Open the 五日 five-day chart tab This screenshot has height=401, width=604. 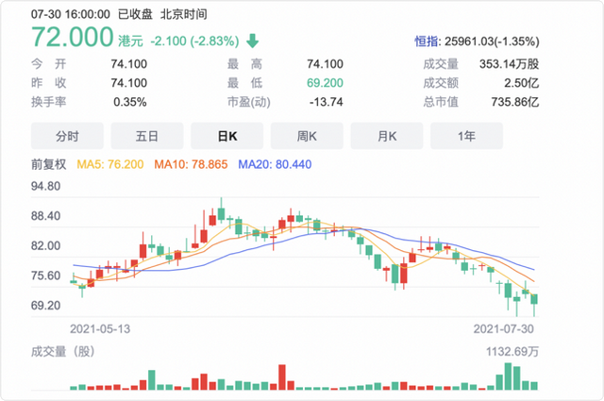click(147, 136)
